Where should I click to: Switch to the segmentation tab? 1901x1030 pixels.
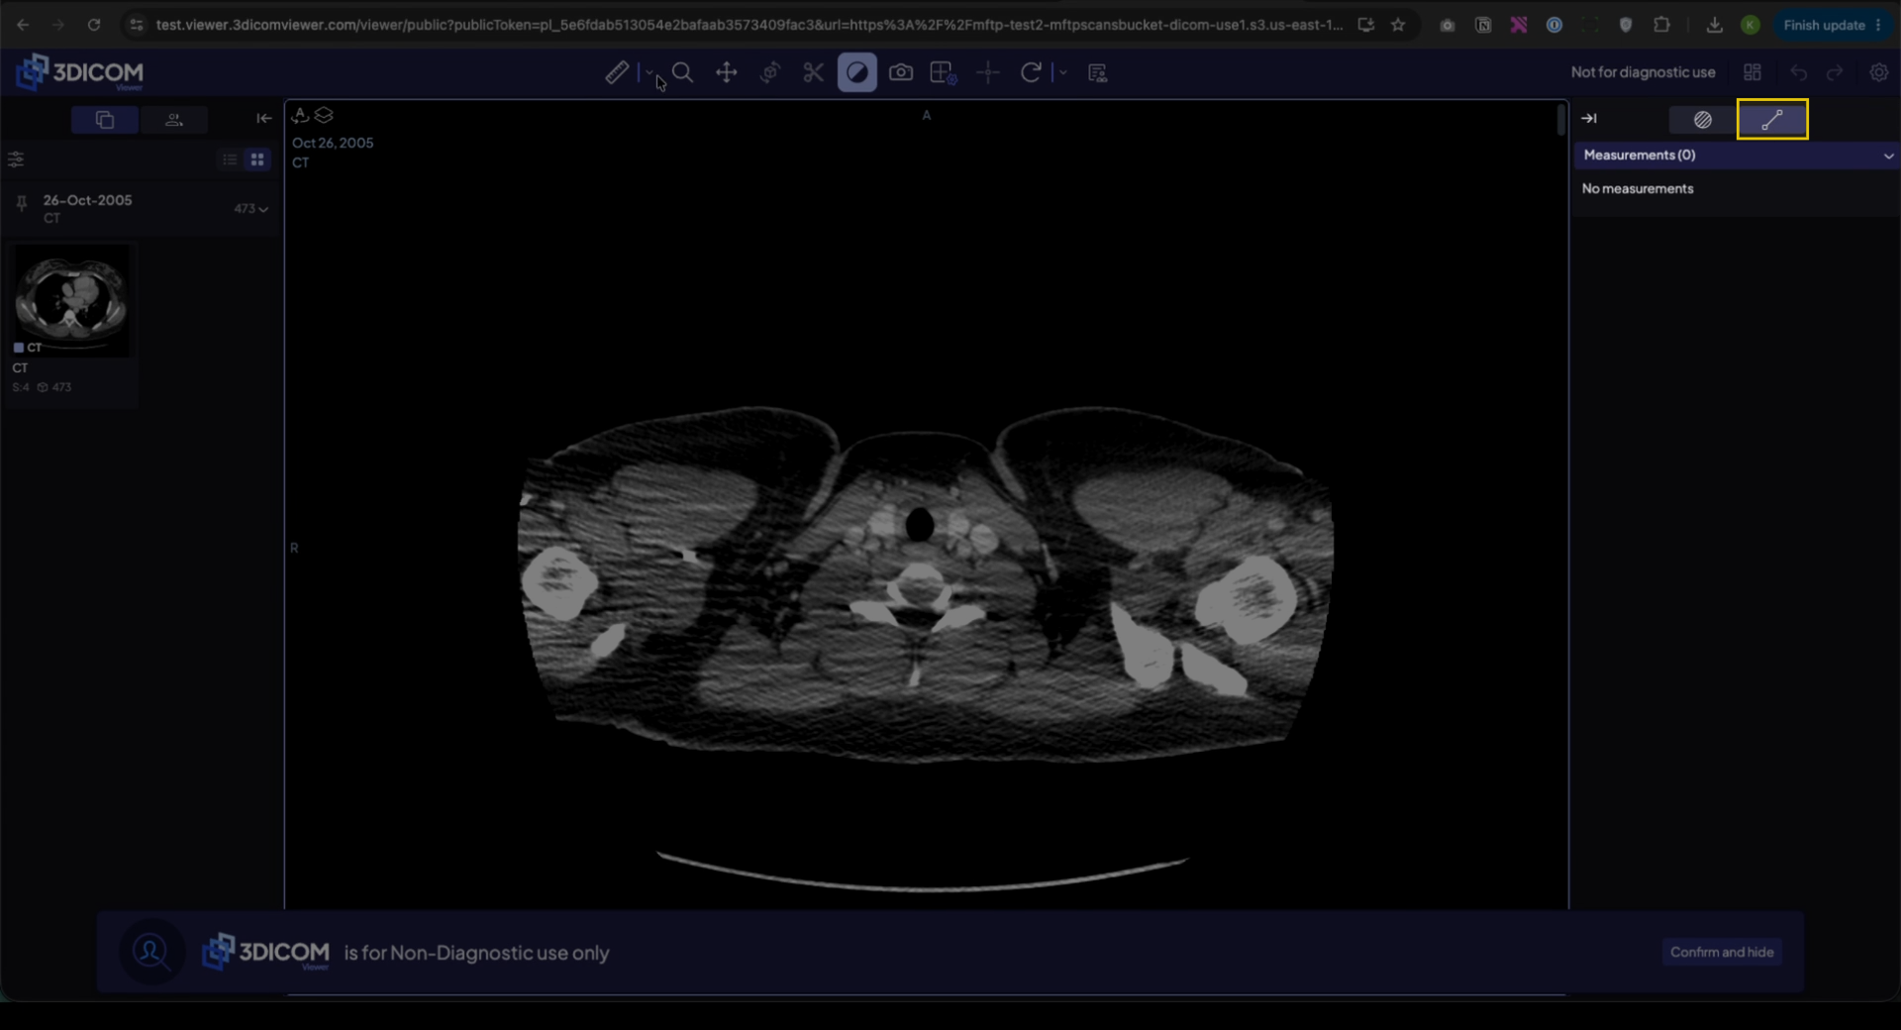[1702, 120]
